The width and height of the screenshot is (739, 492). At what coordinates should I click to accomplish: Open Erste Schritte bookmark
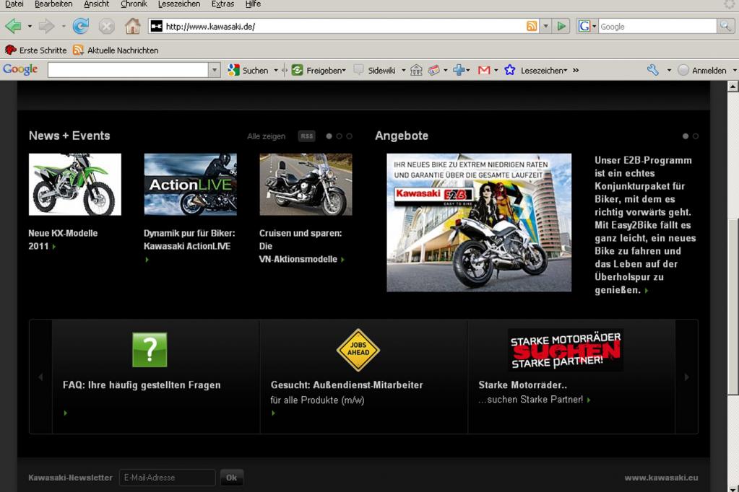coord(36,50)
